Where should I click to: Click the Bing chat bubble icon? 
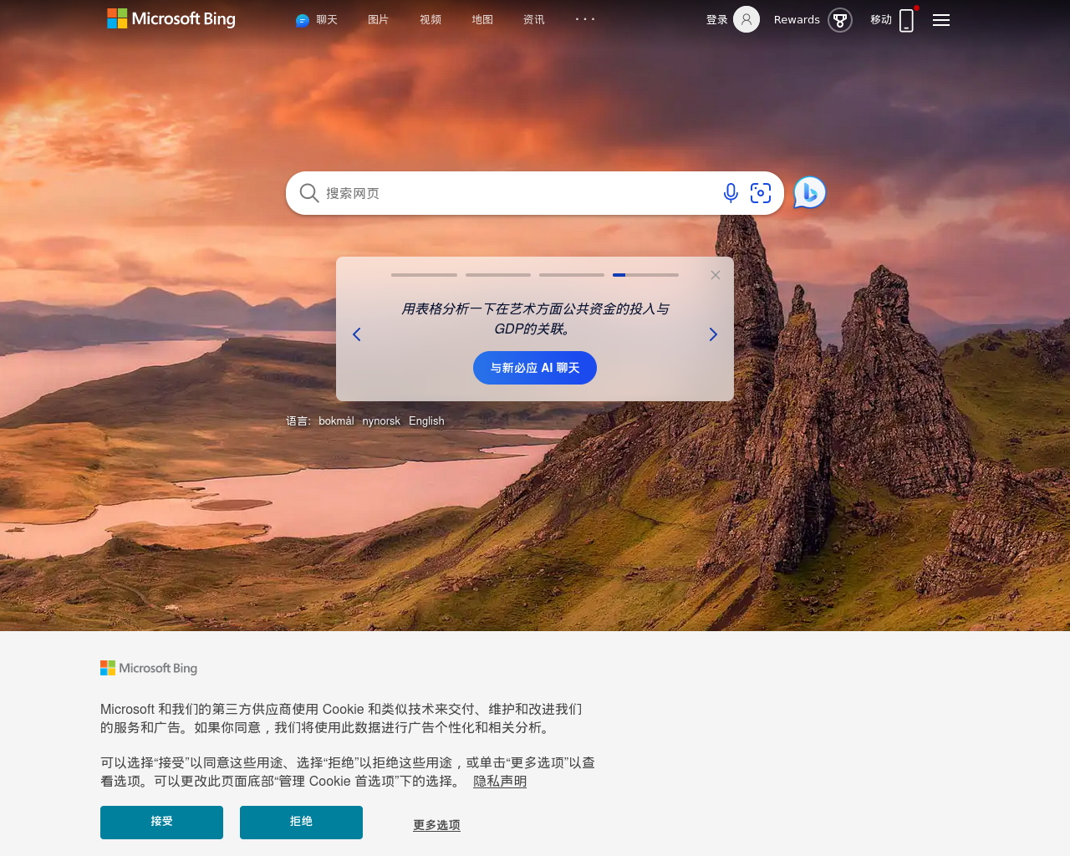(x=809, y=193)
